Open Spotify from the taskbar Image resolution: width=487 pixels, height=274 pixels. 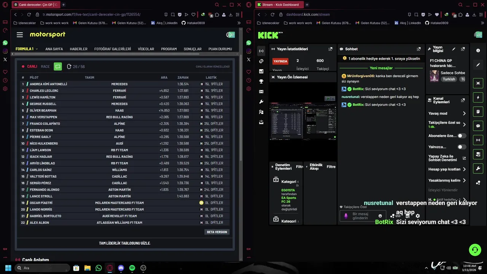pyautogui.click(x=132, y=268)
